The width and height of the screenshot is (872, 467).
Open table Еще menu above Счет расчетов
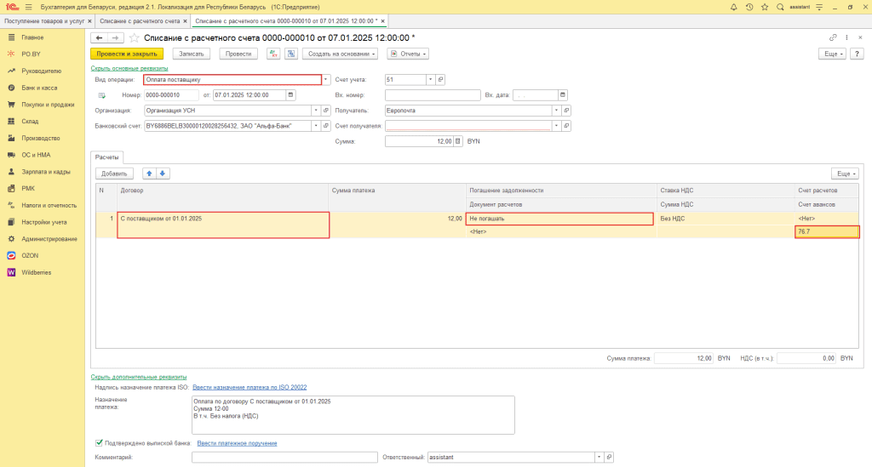pos(845,174)
